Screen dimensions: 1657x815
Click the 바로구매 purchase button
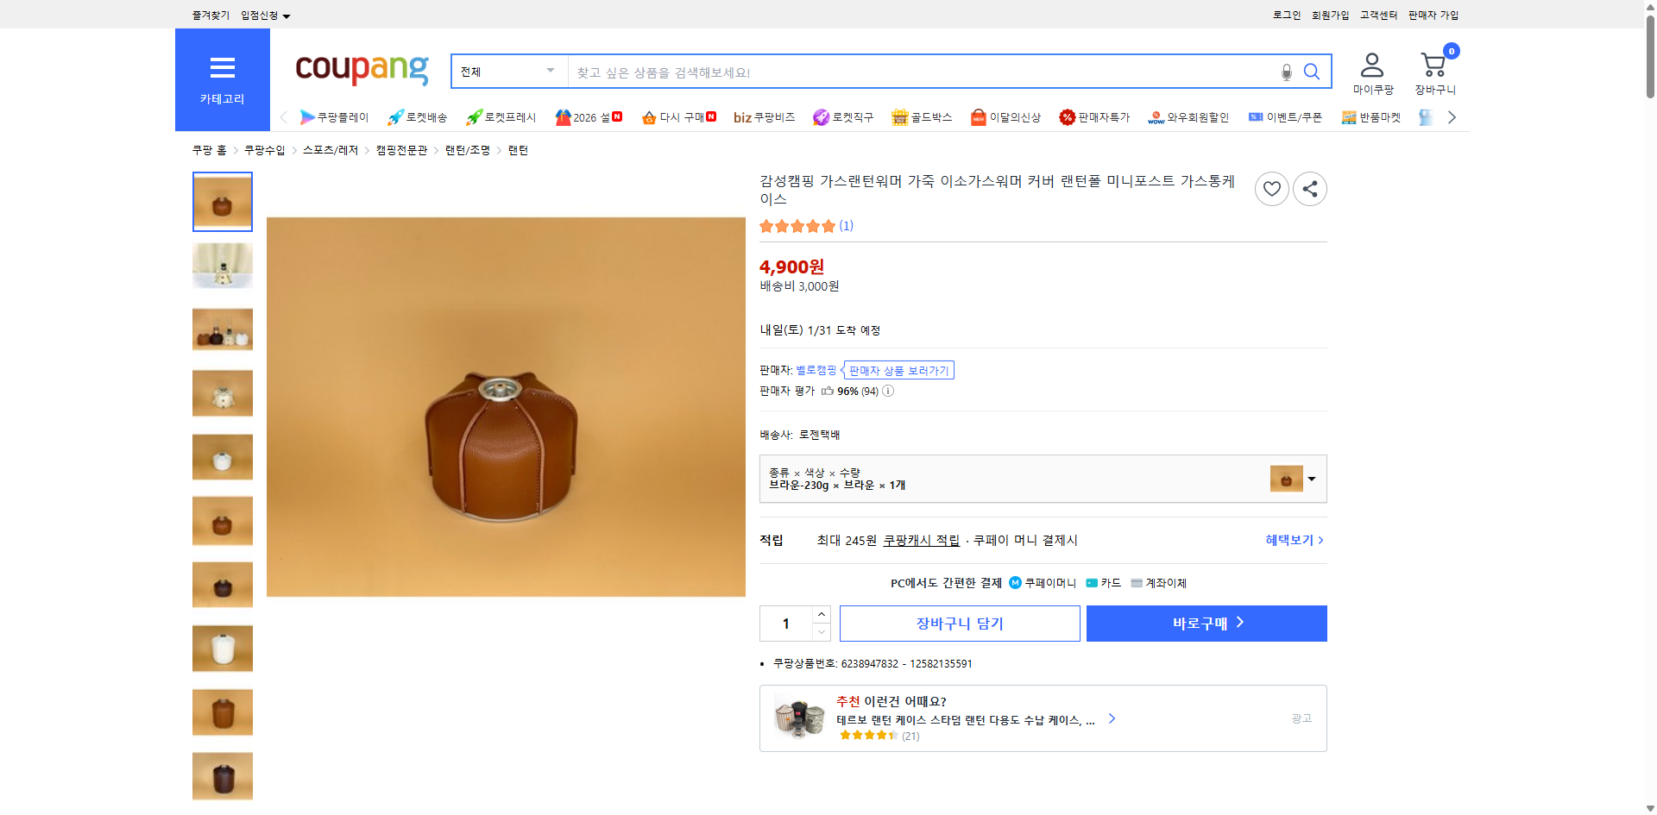tap(1206, 623)
